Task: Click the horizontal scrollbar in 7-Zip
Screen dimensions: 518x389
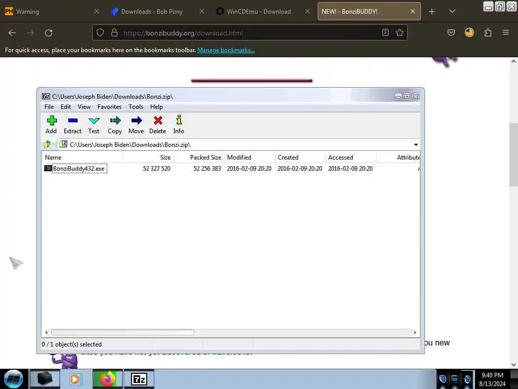Action: (123, 332)
